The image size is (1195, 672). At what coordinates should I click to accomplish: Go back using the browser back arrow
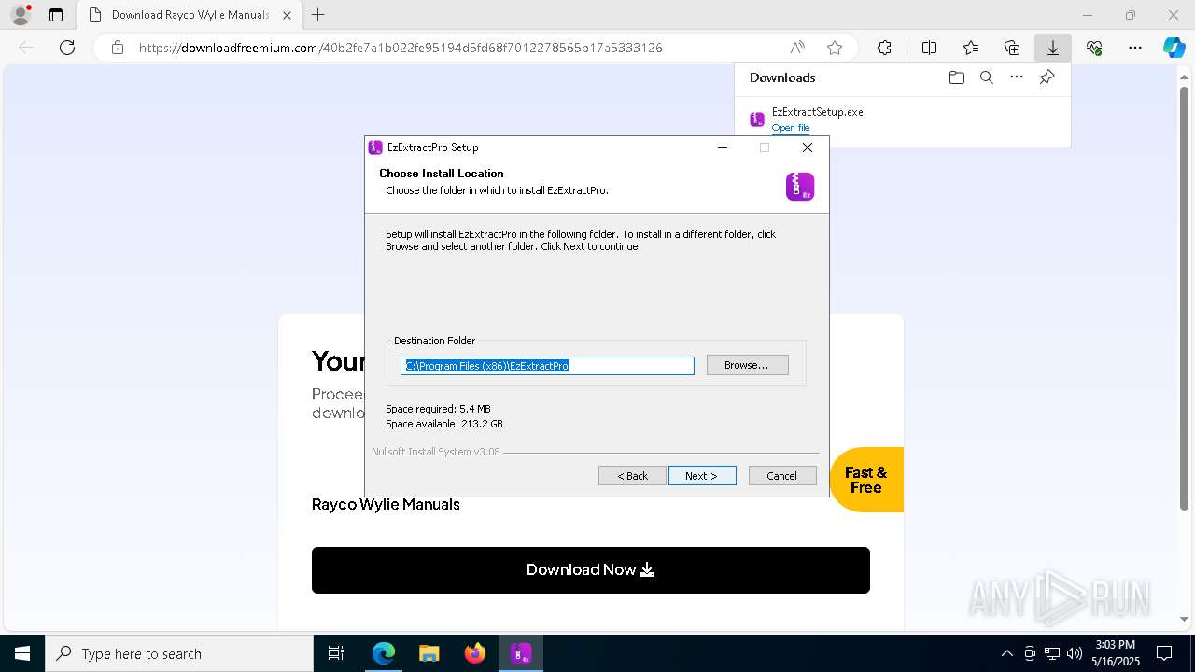click(x=26, y=48)
